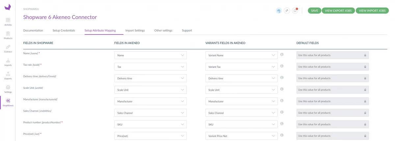Viewport: 395px width, 141px height.
Task: Open Scale Unit Akeneo fields dropdown
Action: (x=150, y=90)
